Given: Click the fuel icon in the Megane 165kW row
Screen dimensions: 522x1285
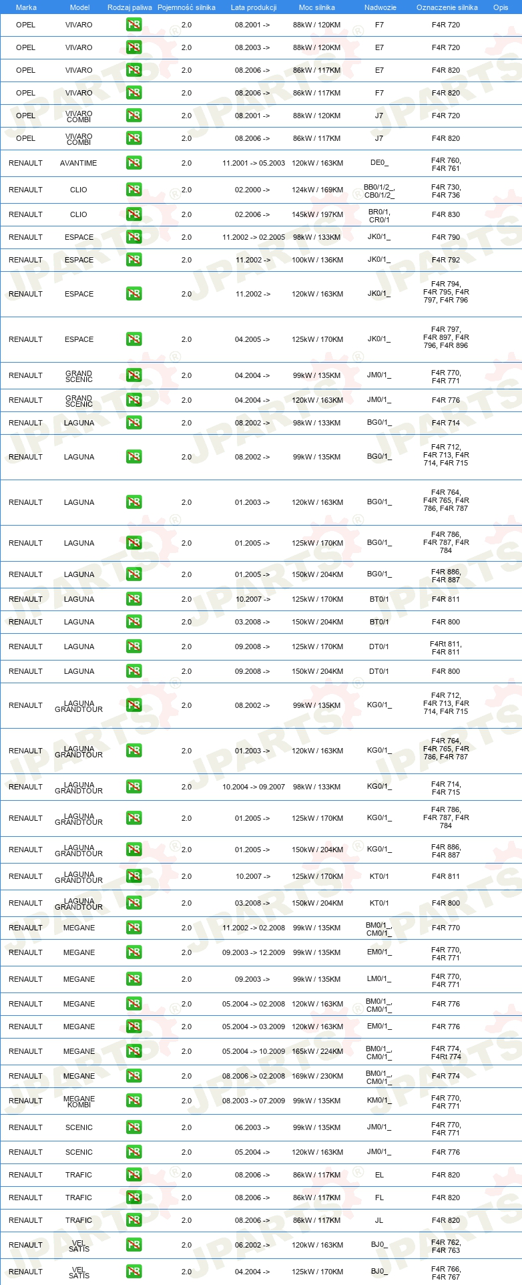Looking at the screenshot, I should coord(134,1051).
